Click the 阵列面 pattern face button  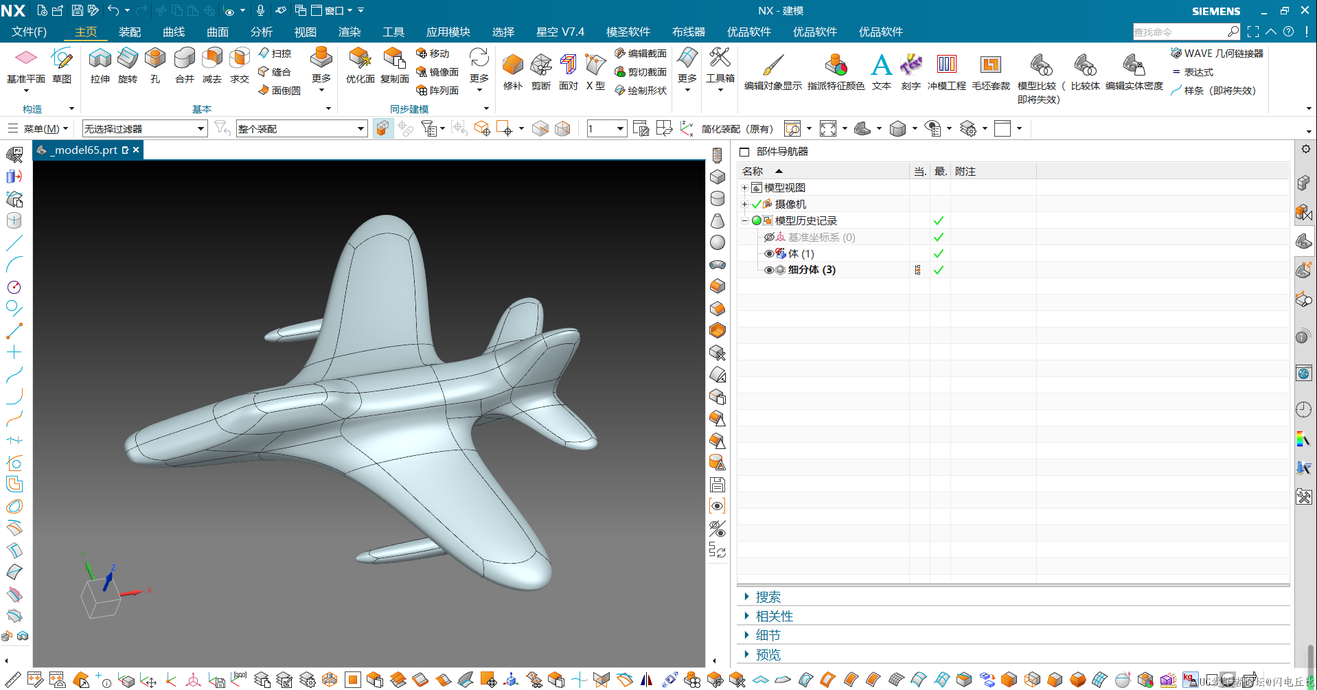click(437, 91)
